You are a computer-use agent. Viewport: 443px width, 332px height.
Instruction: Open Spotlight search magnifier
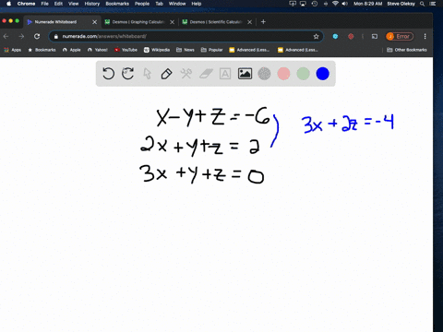pyautogui.click(x=423, y=4)
